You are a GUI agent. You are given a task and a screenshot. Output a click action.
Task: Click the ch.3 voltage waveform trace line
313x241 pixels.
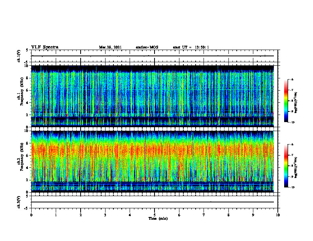click(x=153, y=202)
